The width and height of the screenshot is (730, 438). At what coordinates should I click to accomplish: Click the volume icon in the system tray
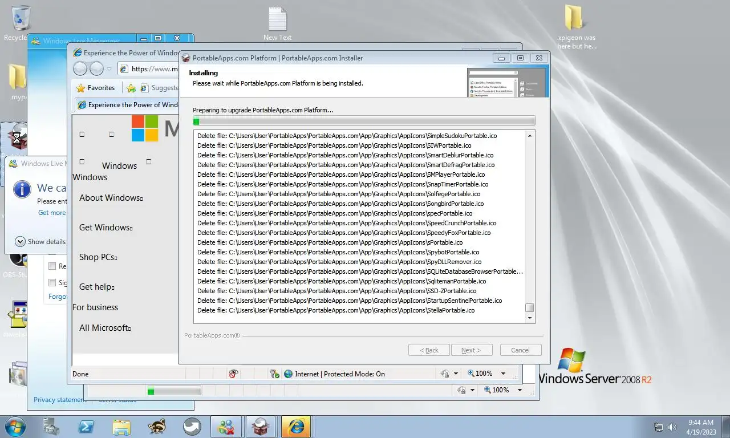point(672,427)
